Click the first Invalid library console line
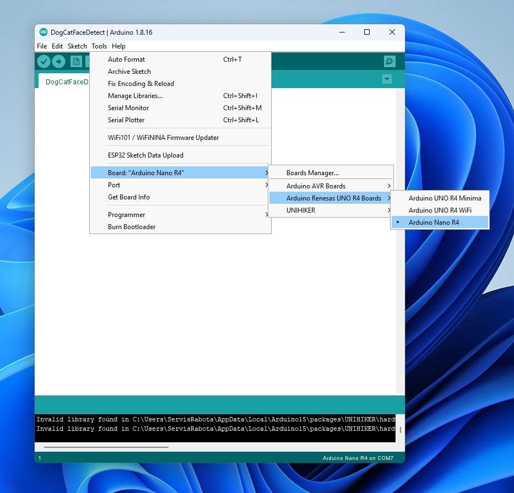Image resolution: width=514 pixels, height=493 pixels. 215,419
